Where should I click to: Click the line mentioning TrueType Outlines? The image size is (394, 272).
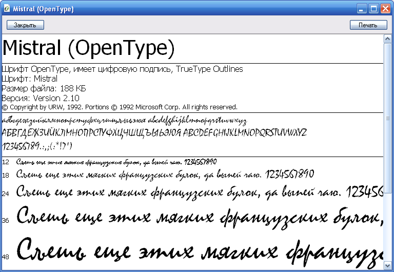coord(123,69)
